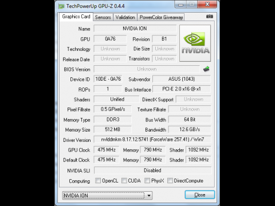This screenshot has height=206, width=275.
Task: Click the DirectX Support field
Action: [193, 99]
